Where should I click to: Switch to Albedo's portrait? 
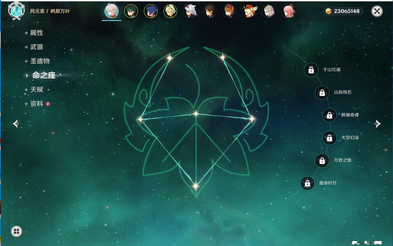click(269, 11)
